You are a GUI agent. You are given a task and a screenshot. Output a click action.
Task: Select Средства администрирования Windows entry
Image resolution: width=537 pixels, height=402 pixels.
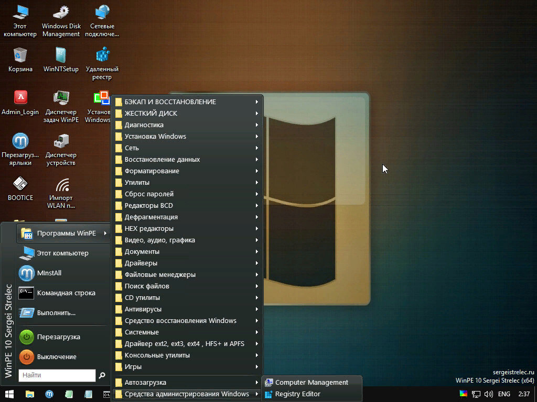[x=187, y=394]
